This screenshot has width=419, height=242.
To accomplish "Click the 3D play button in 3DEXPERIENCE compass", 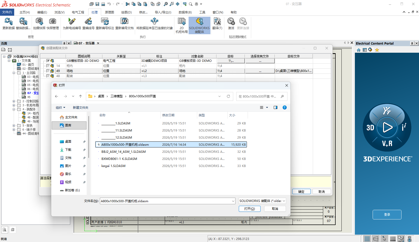I will point(387,127).
